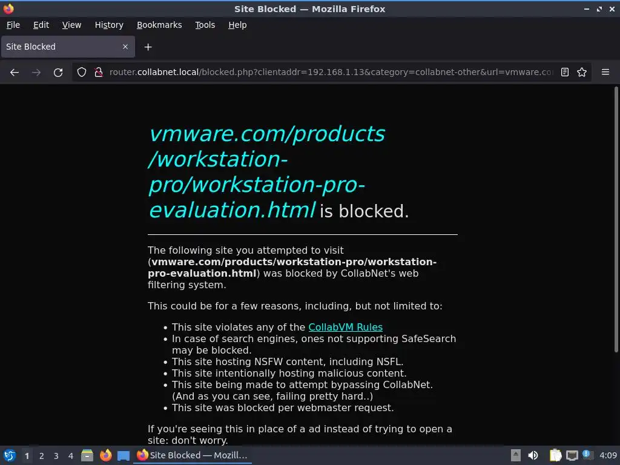The width and height of the screenshot is (620, 465).
Task: Click the URL address bar
Action: point(331,72)
